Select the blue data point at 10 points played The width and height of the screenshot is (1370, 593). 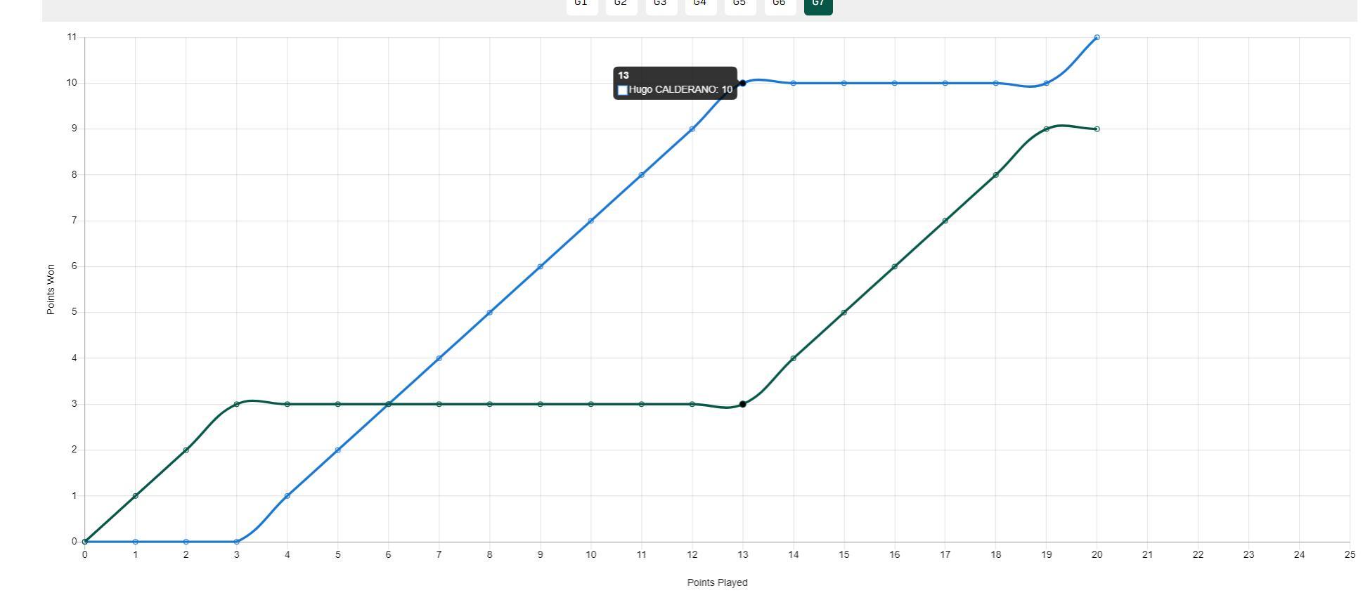click(x=591, y=221)
